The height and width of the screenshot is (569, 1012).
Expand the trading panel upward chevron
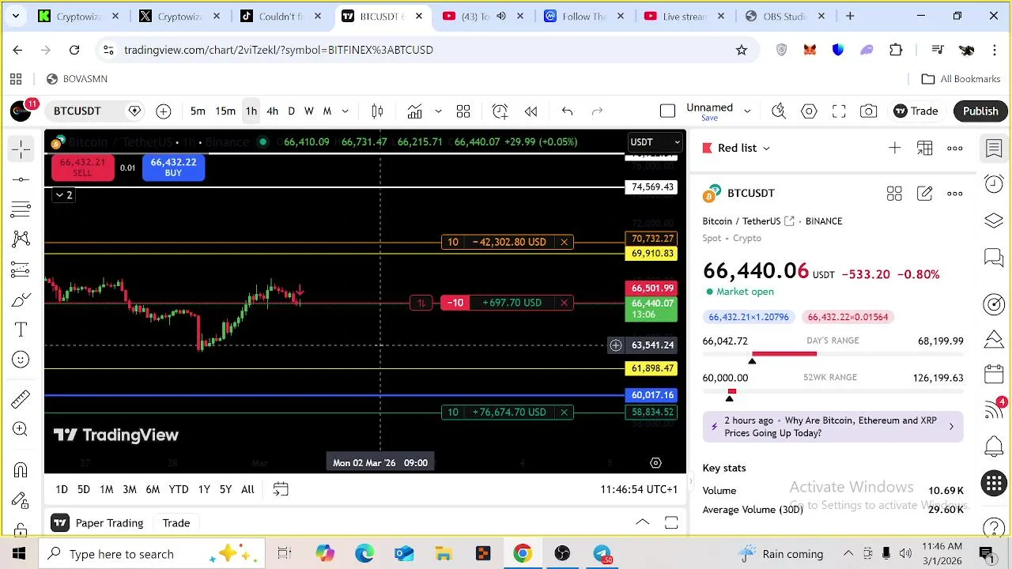pyautogui.click(x=643, y=522)
